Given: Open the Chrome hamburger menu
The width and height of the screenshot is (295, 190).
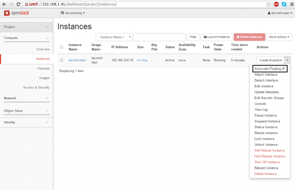Looking at the screenshot, I should (291, 4).
